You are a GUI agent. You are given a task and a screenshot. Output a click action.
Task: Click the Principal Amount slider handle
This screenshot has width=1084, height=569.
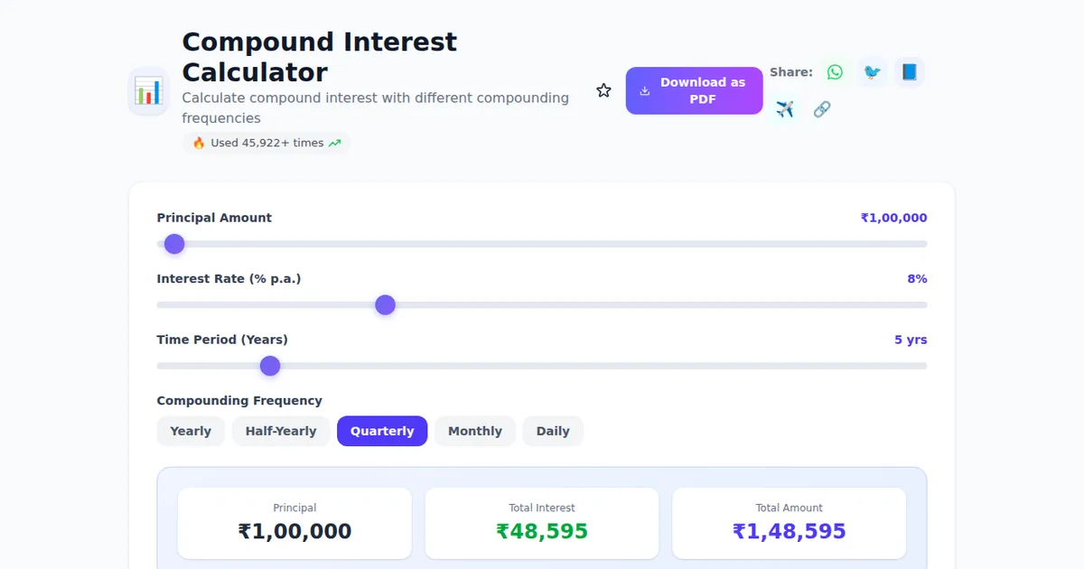coord(174,244)
